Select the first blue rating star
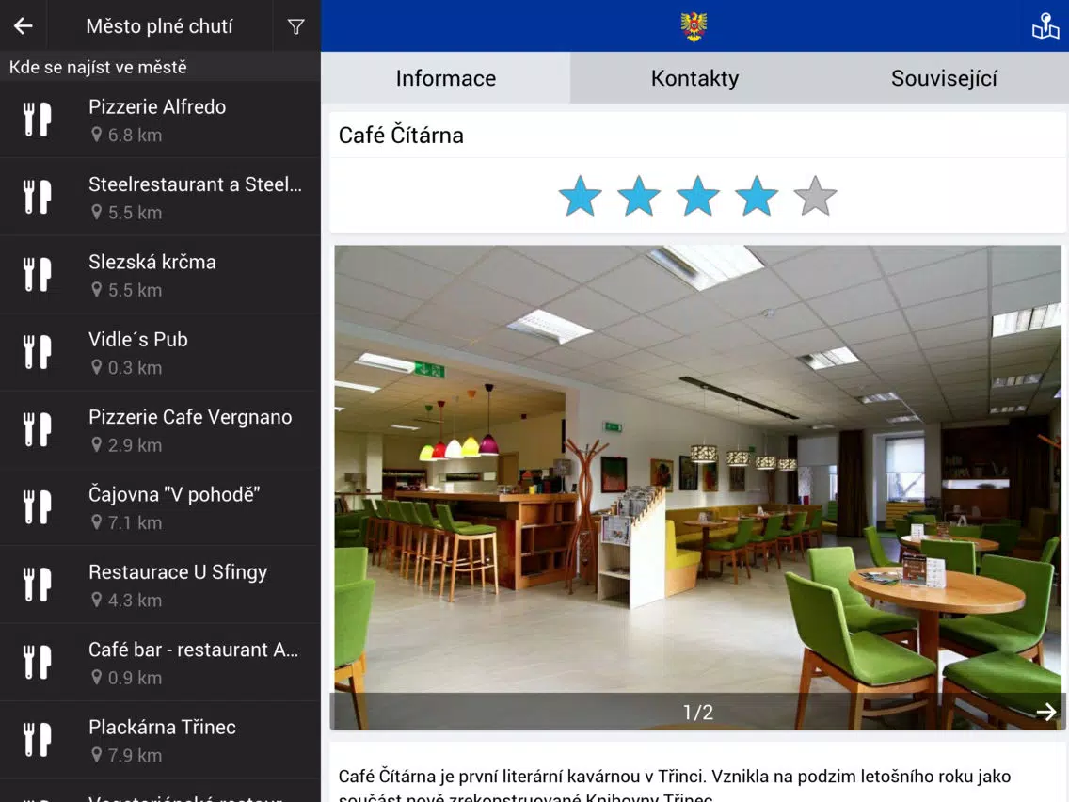Viewport: 1069px width, 802px height. [580, 196]
